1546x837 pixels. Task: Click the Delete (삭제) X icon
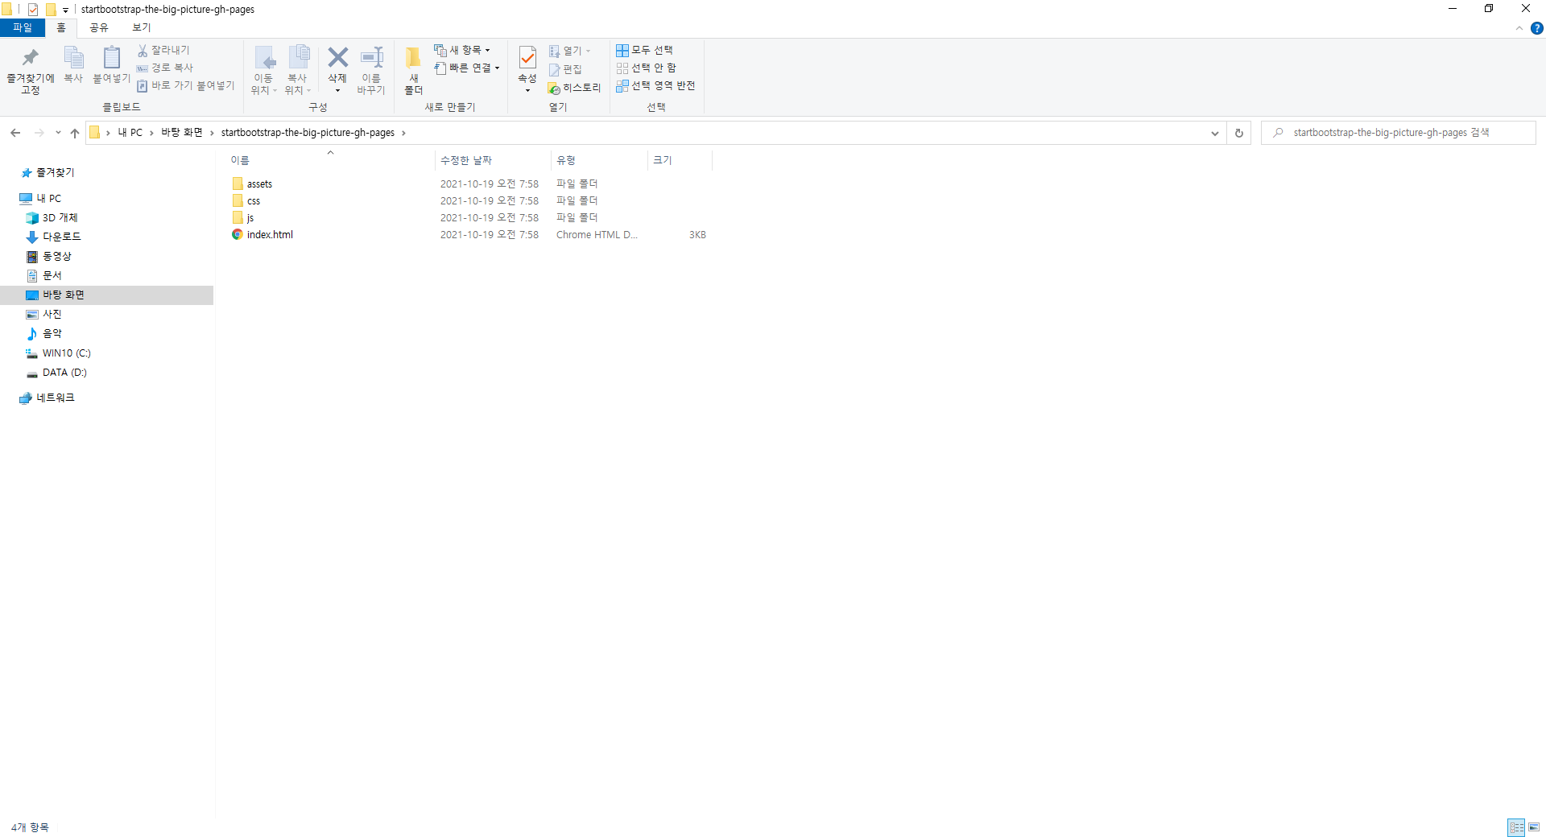(x=337, y=58)
